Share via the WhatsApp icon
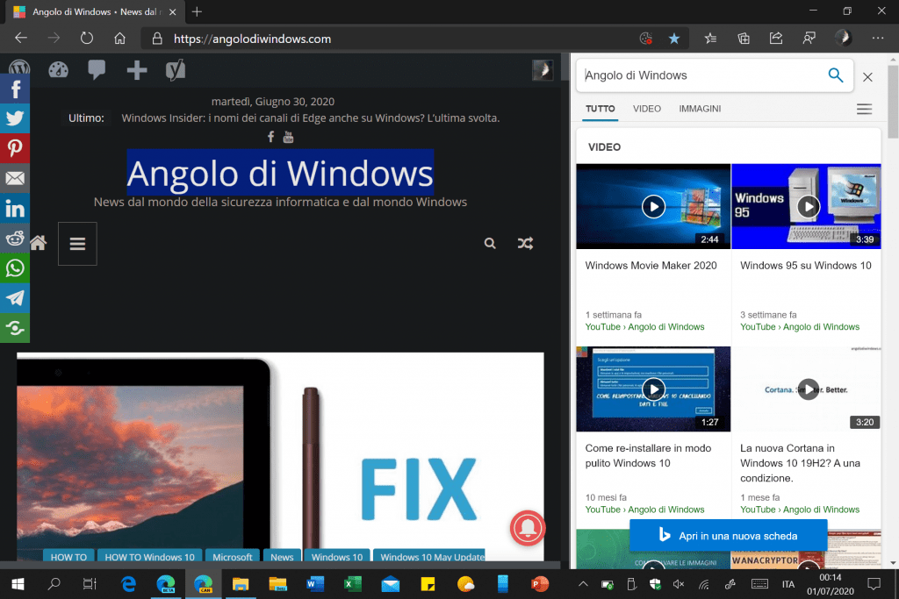 (x=15, y=267)
